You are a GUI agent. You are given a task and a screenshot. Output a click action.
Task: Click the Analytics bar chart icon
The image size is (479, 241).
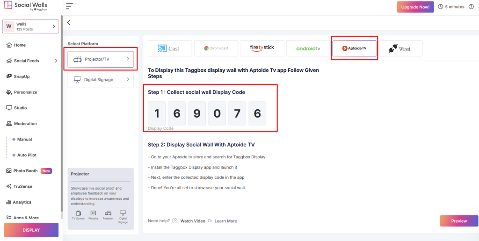coord(9,202)
